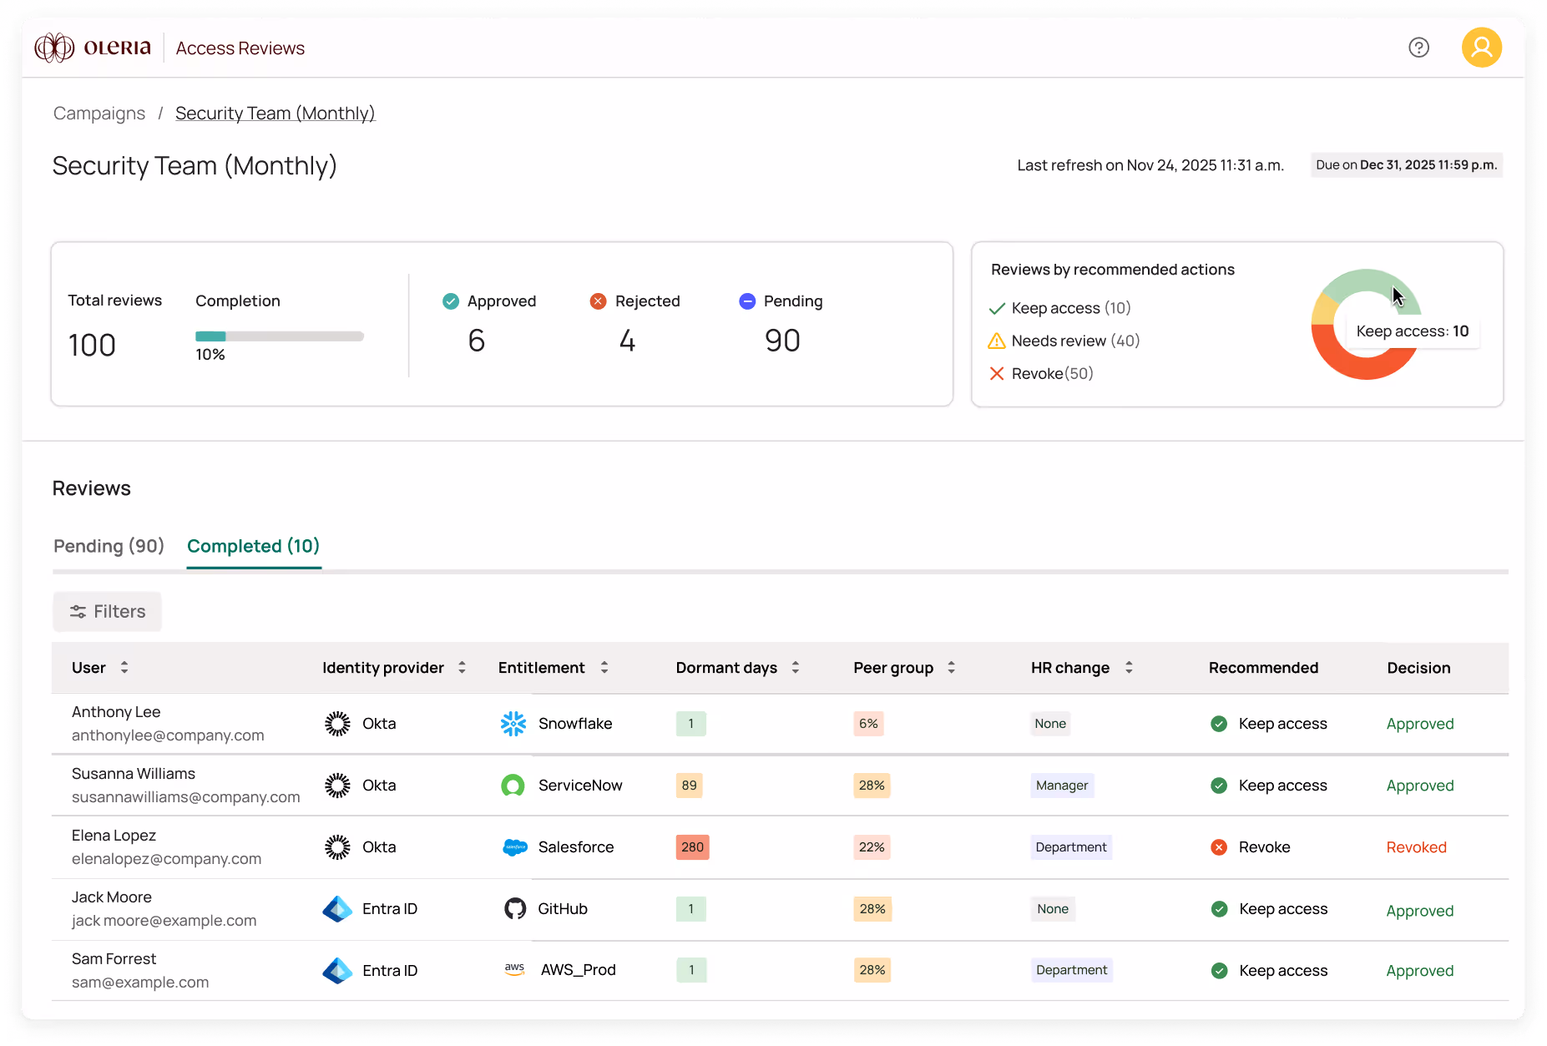The width and height of the screenshot is (1547, 1046).
Task: Click Okta icon in Susanna Williams row
Action: (x=337, y=786)
